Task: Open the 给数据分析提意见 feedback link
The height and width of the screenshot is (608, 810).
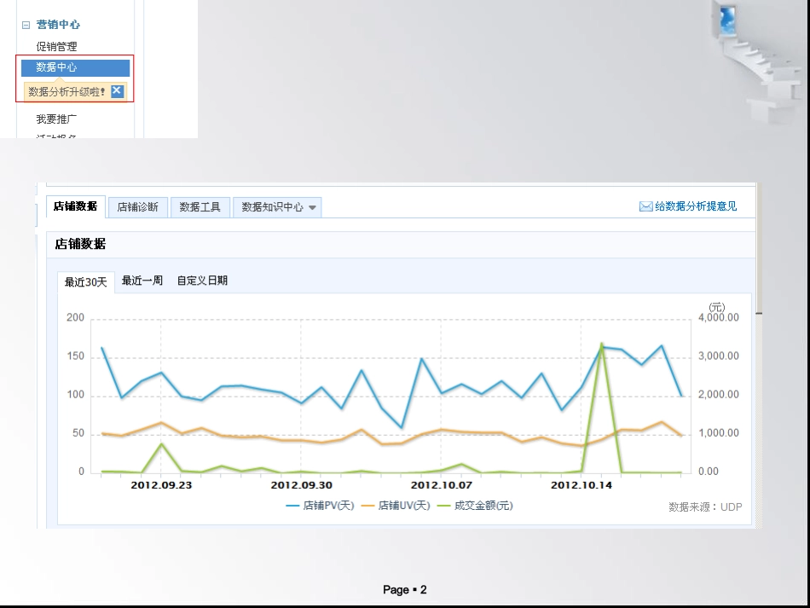Action: 696,206
